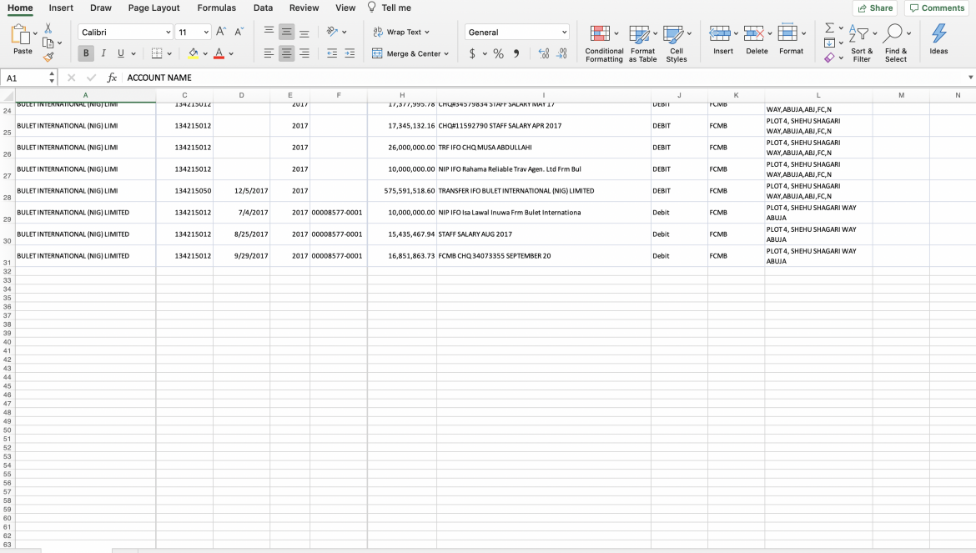Align text to top of cell

(269, 31)
